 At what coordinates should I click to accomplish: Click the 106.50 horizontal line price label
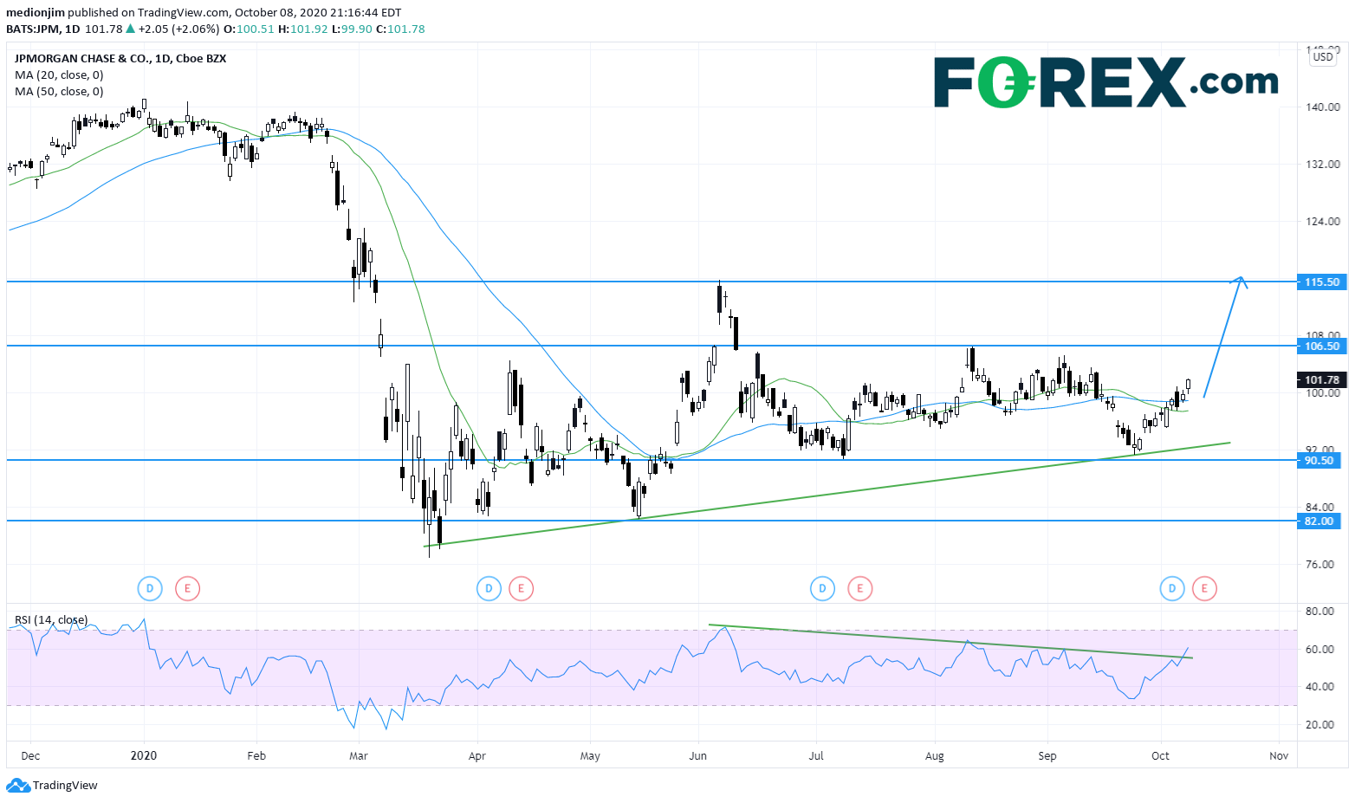click(1321, 346)
